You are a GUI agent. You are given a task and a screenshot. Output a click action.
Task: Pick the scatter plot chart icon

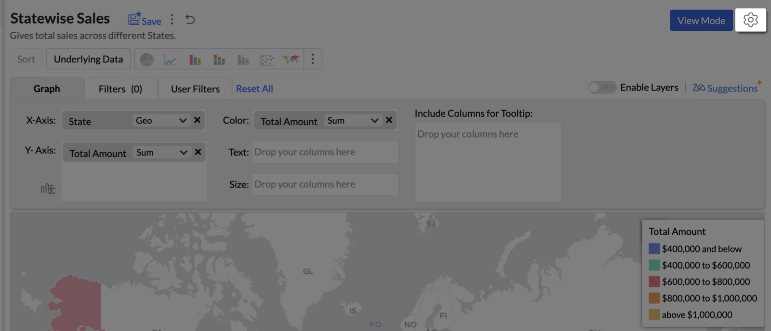(266, 60)
